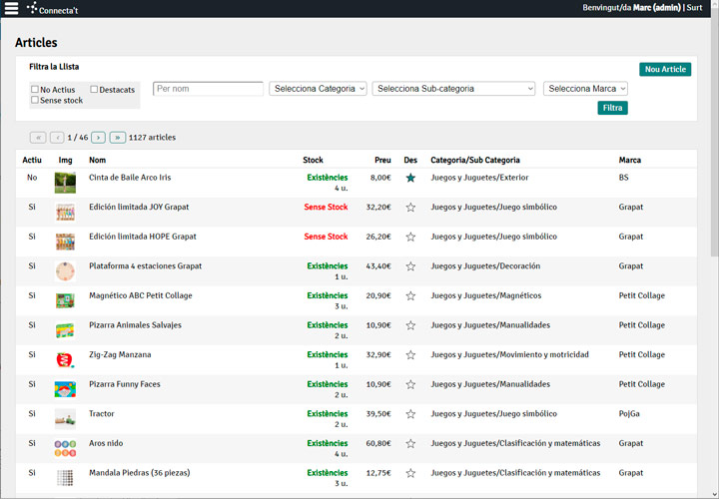Tick the Sense stock checkbox
Image resolution: width=719 pixels, height=499 pixels.
pyautogui.click(x=35, y=100)
